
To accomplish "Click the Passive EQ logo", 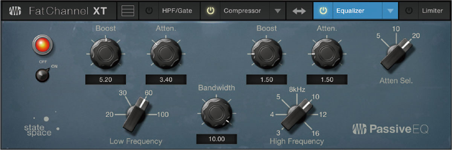I will pyautogui.click(x=391, y=129).
